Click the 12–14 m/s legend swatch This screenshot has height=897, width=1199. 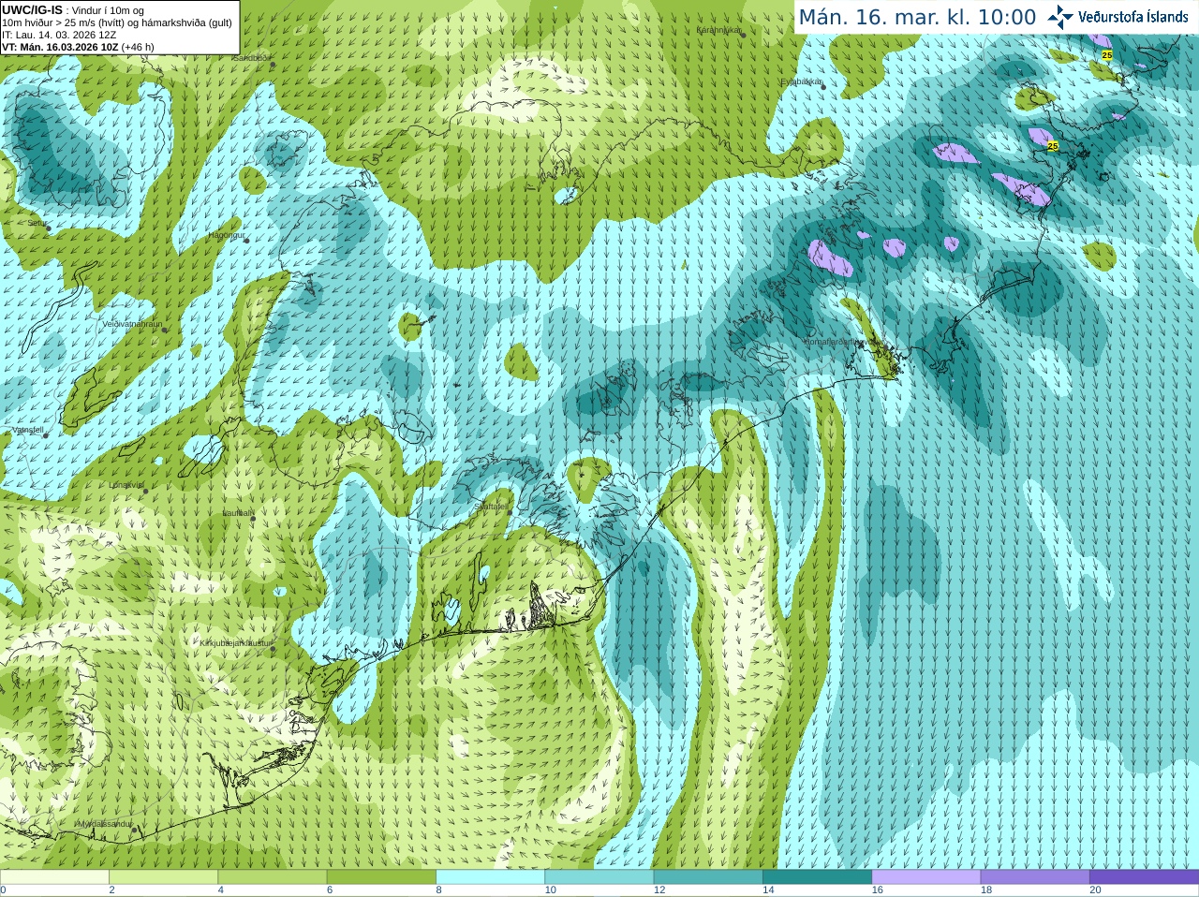[708, 877]
